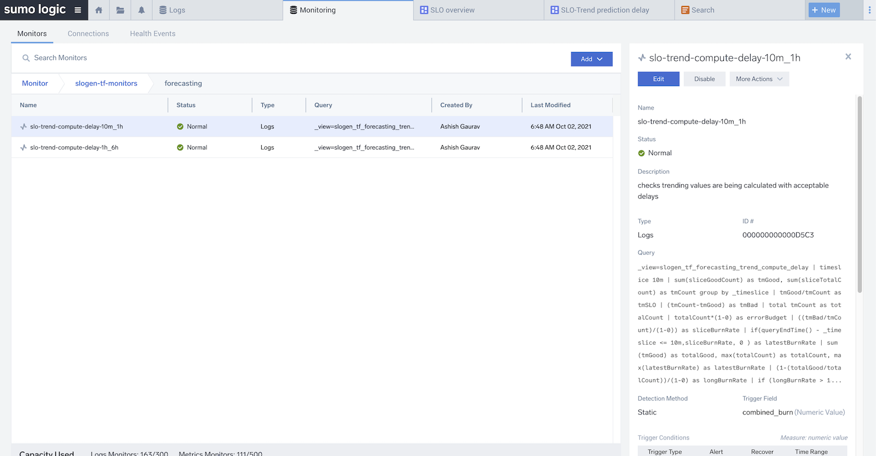Viewport: 876px width, 456px height.
Task: Click the Logs tab database icon
Action: point(163,10)
